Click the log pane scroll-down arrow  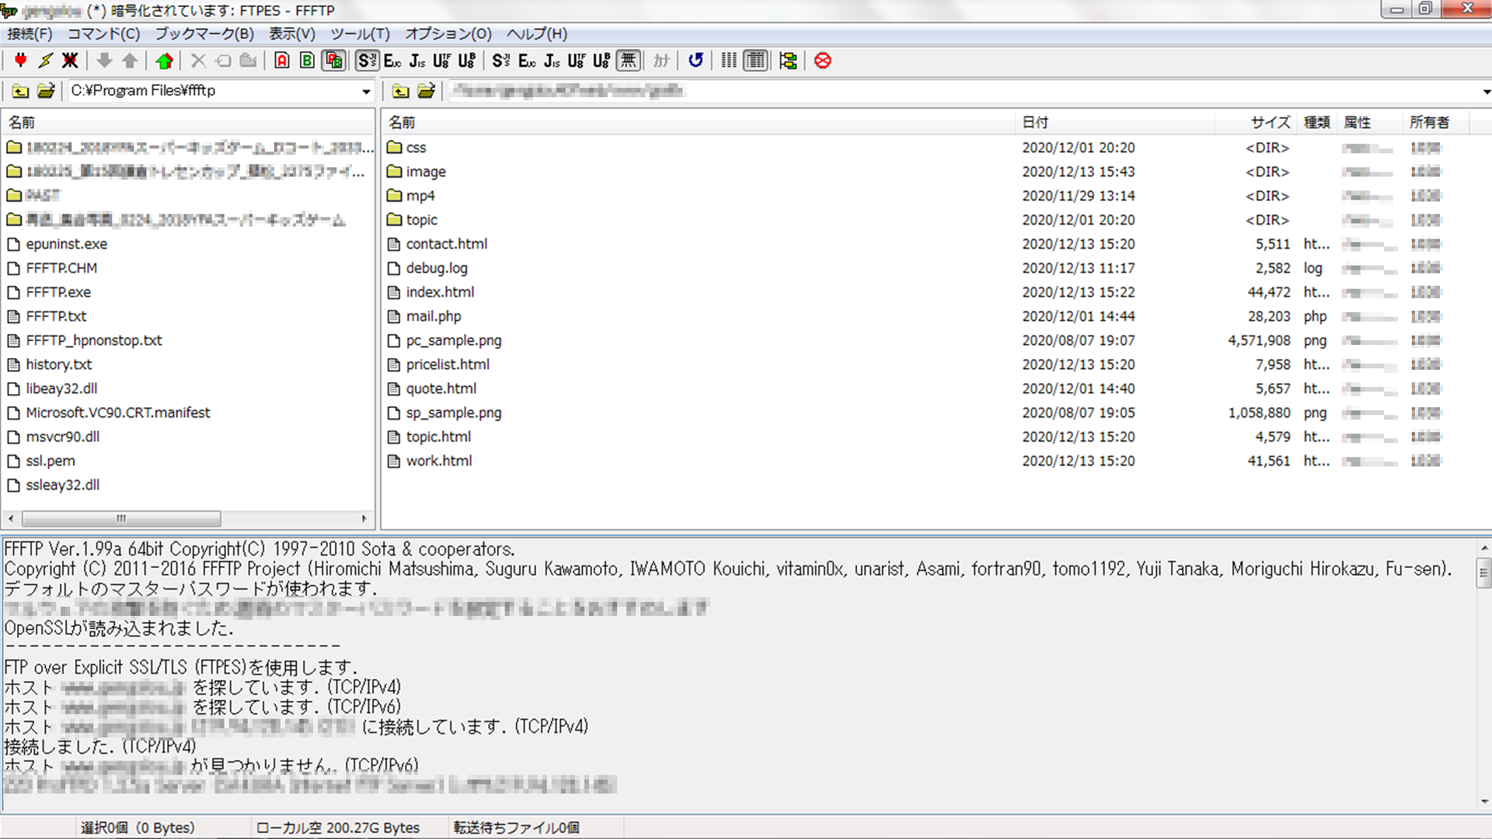coord(1484,802)
